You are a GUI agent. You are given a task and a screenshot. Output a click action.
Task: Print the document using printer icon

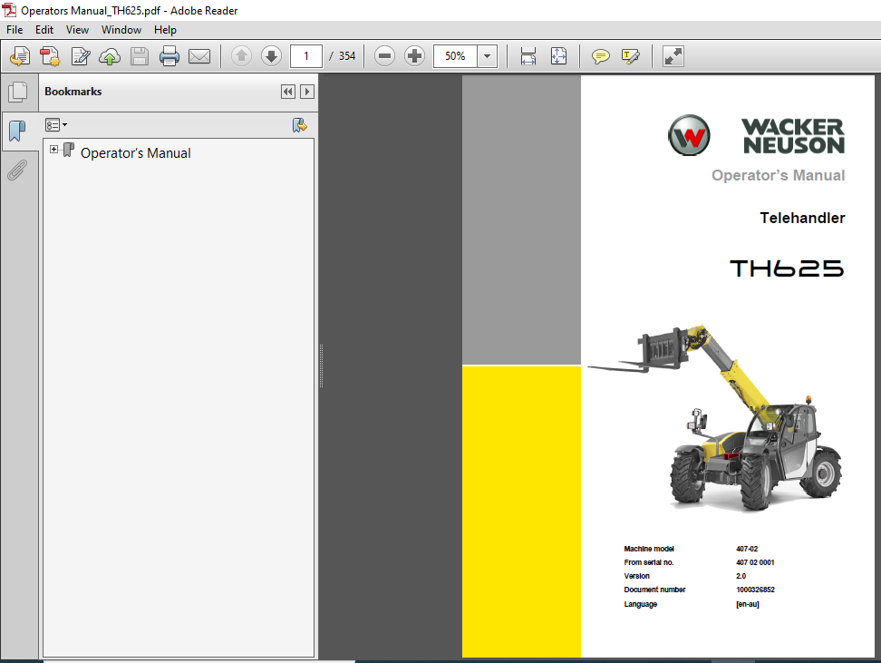pyautogui.click(x=169, y=56)
